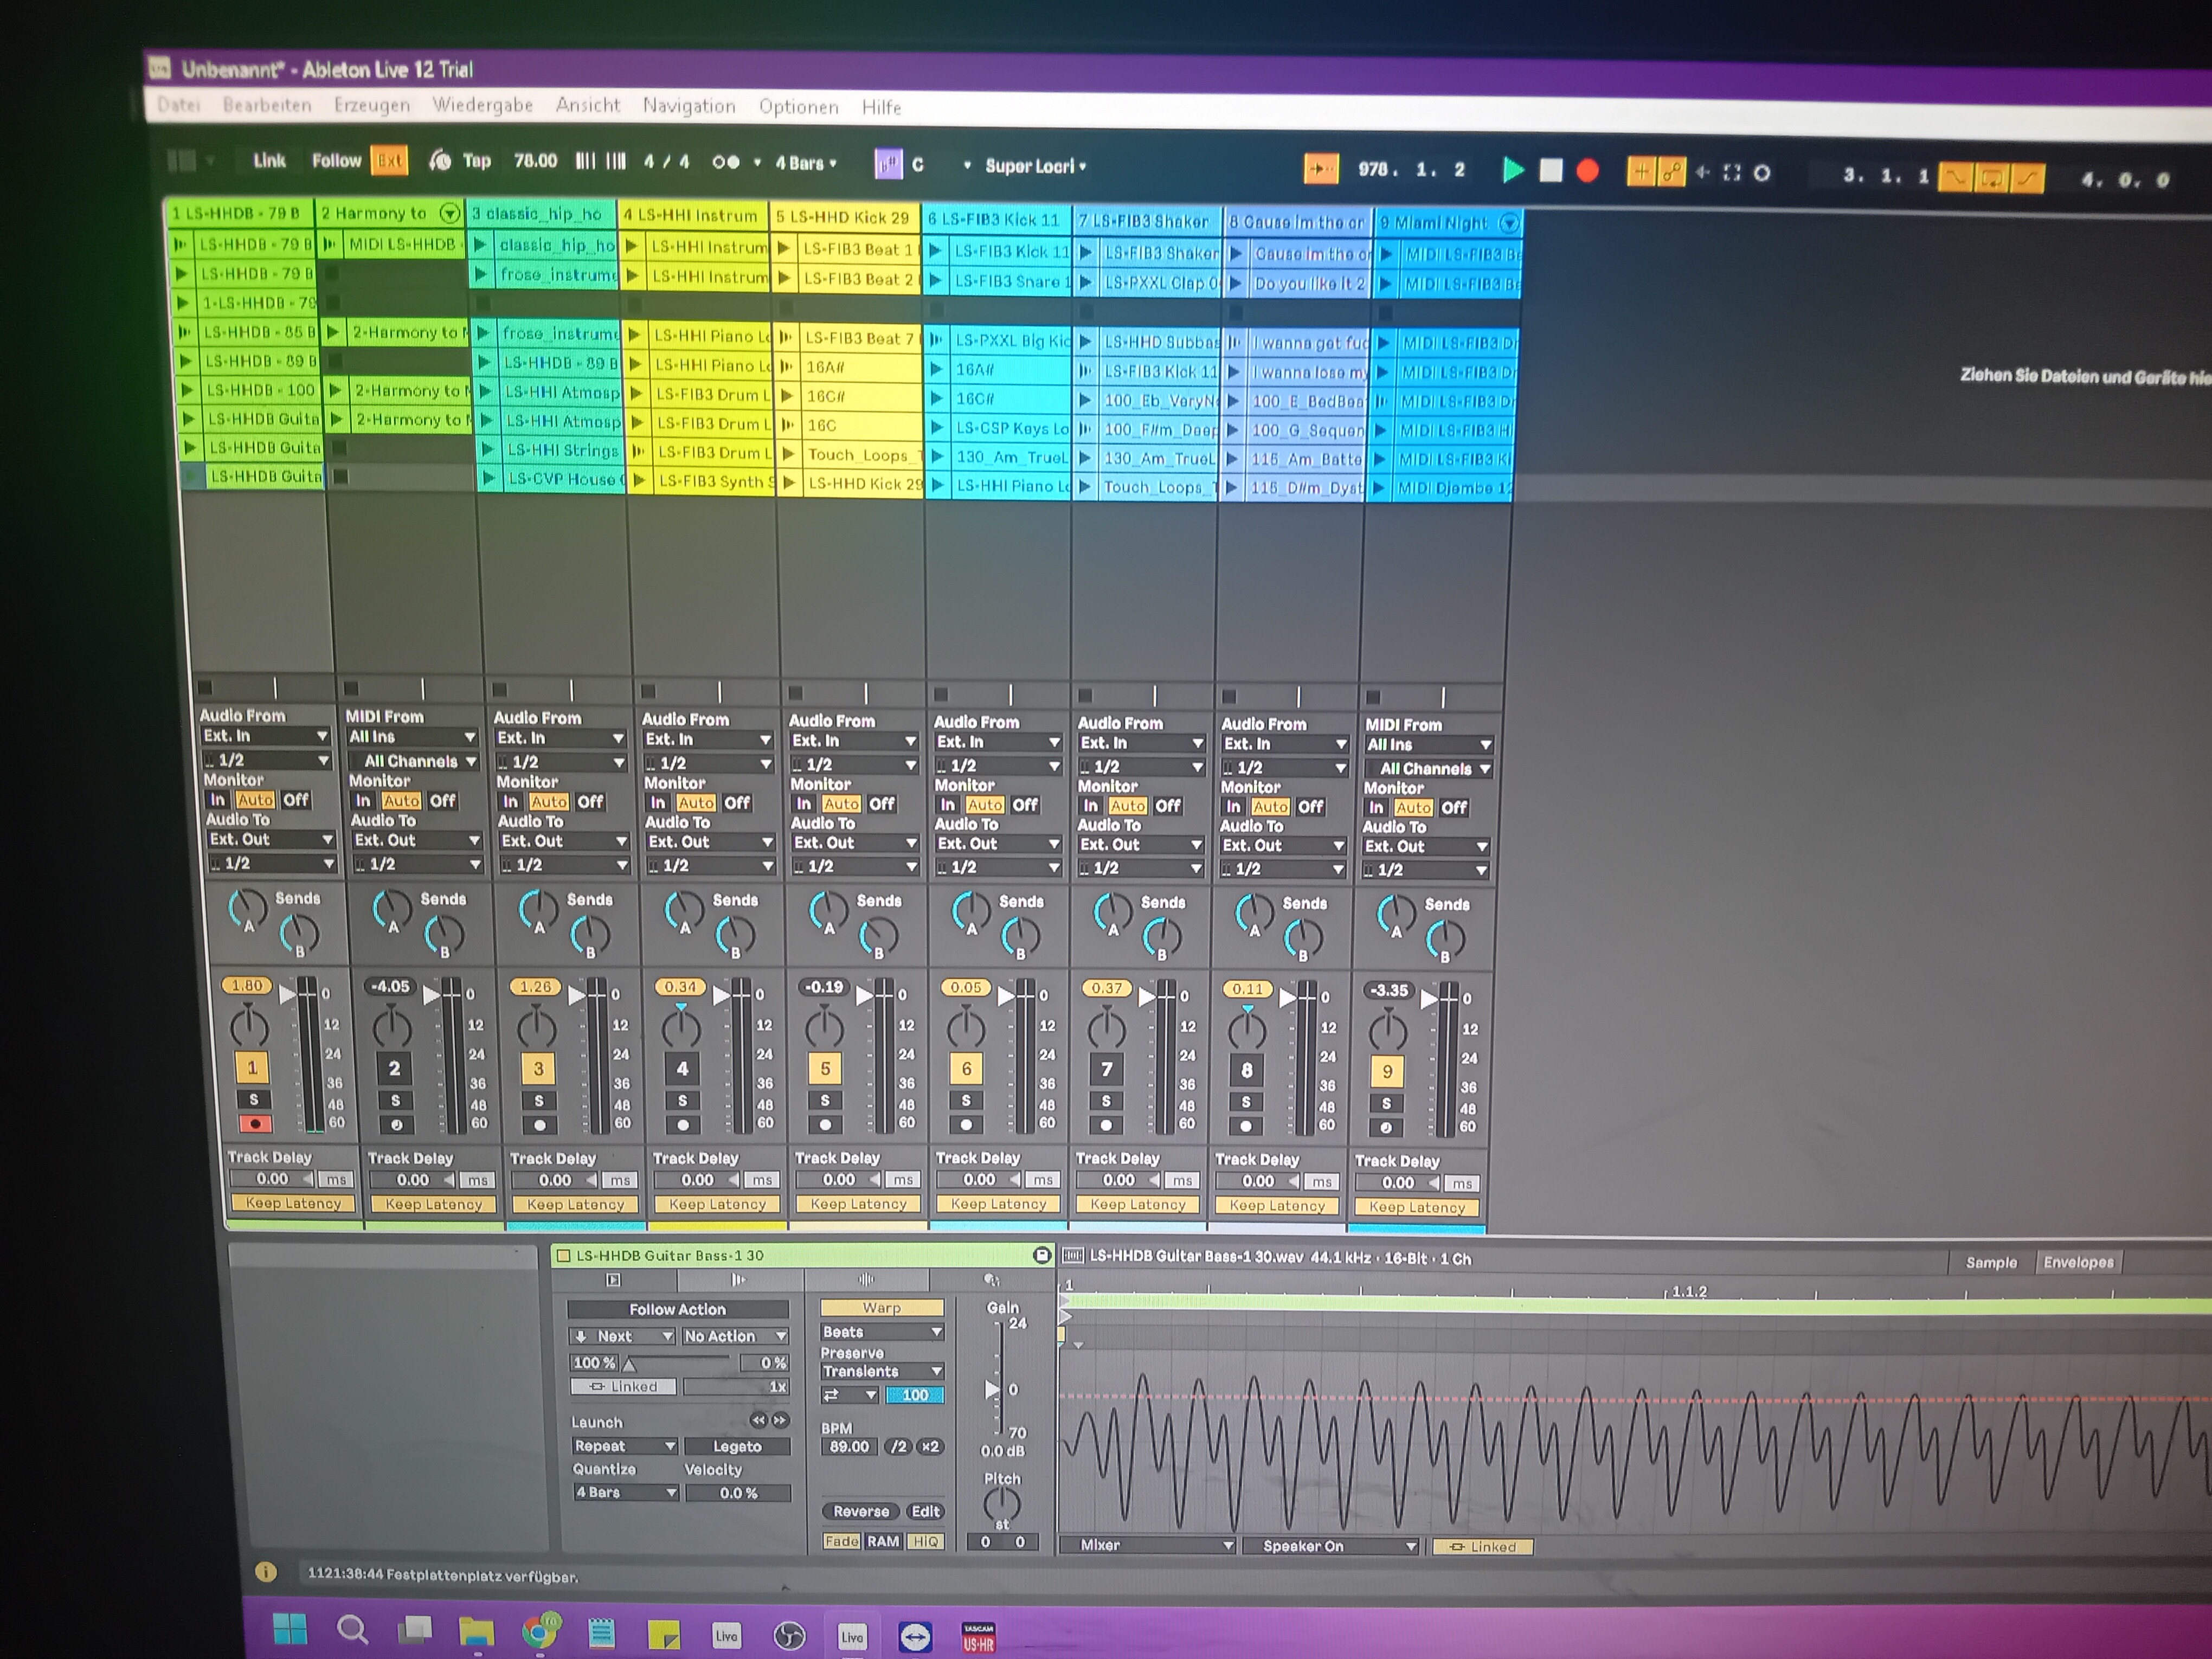Disarm track 1 record arm button
This screenshot has height=1659, width=2212.
click(x=255, y=1124)
